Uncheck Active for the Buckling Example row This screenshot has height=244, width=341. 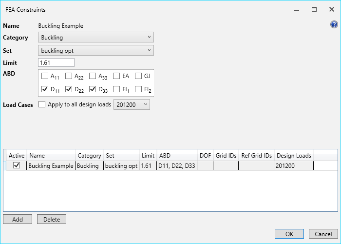pyautogui.click(x=17, y=165)
